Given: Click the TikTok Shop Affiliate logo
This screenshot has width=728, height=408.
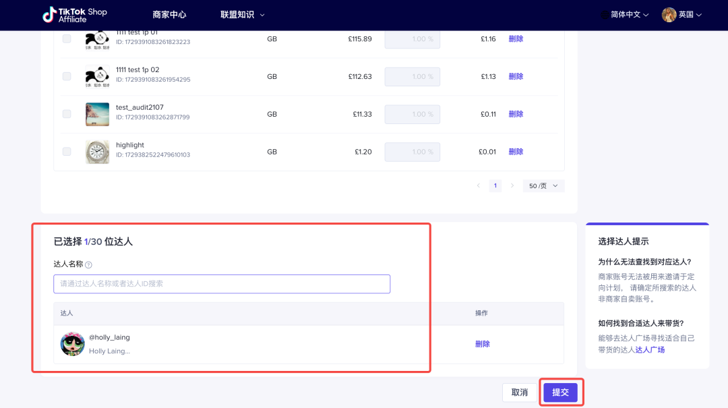Looking at the screenshot, I should [x=75, y=15].
